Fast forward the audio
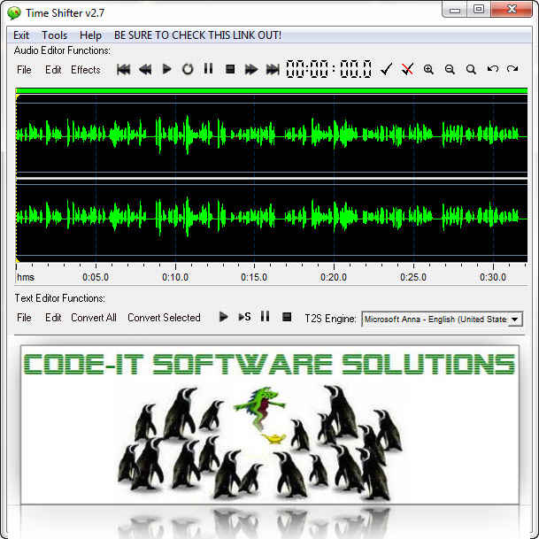This screenshot has height=539, width=539. 251,69
